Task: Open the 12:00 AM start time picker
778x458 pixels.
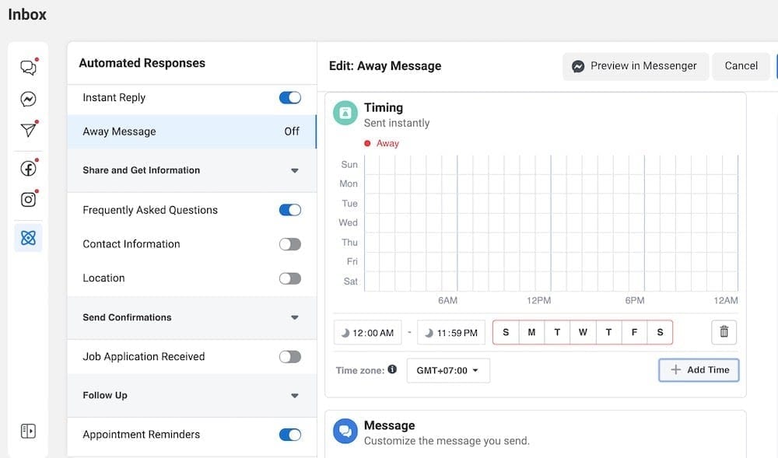Action: point(368,333)
